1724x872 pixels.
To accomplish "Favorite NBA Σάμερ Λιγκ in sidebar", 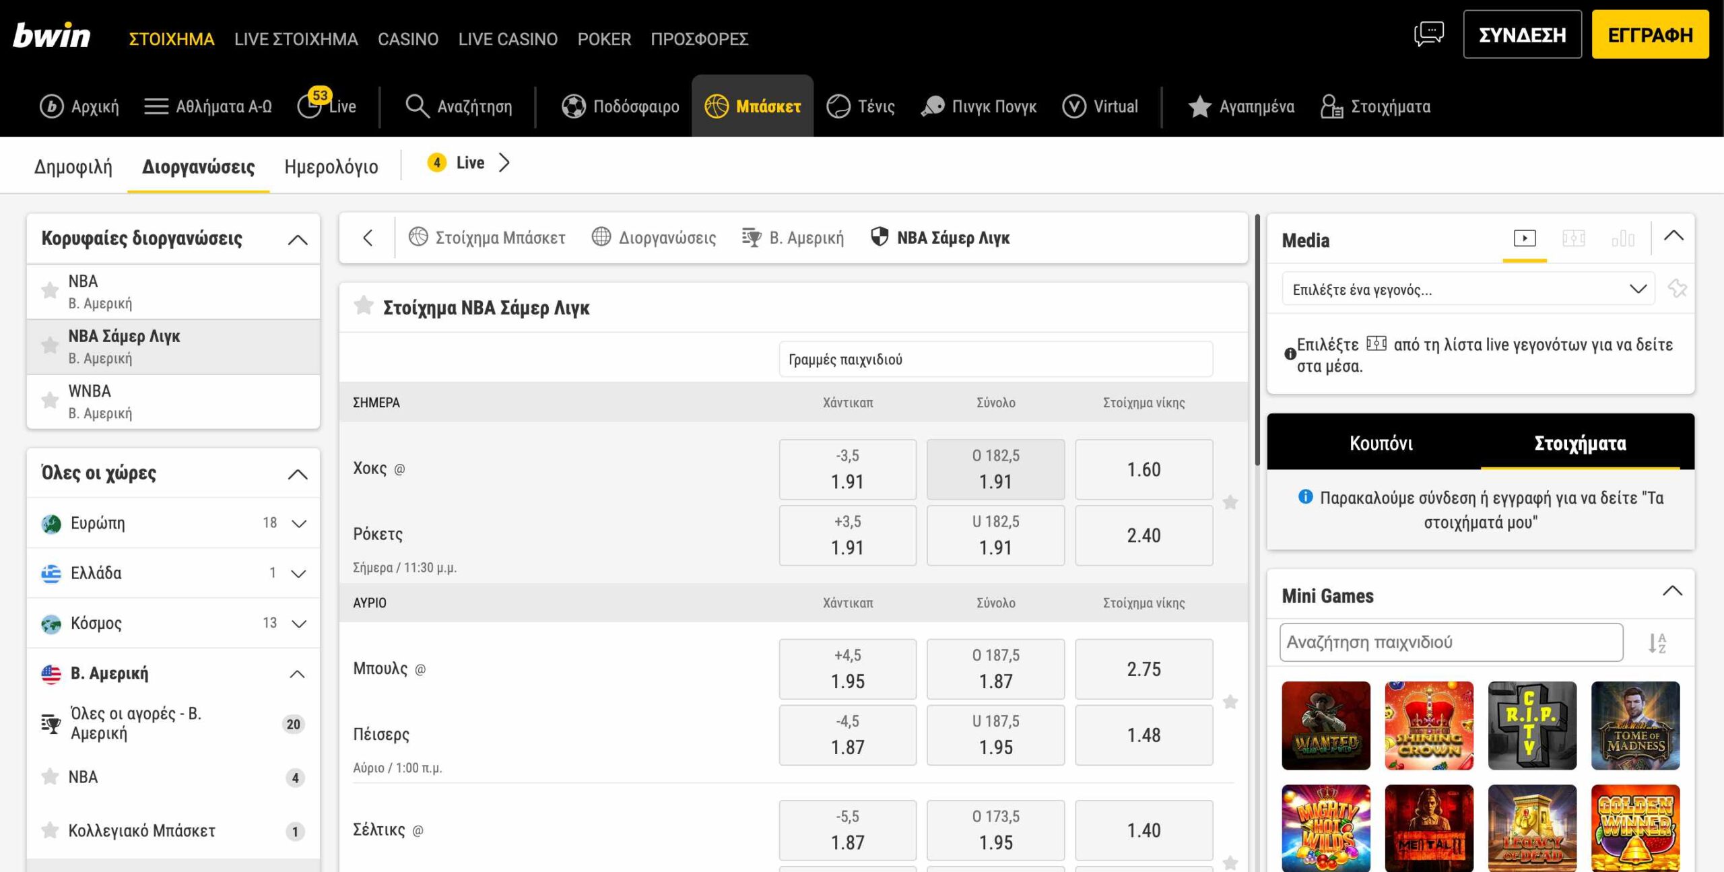I will (x=50, y=345).
